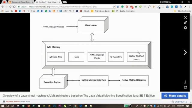
Task: Open Firefox from the taskbar
Action: pos(28,106)
